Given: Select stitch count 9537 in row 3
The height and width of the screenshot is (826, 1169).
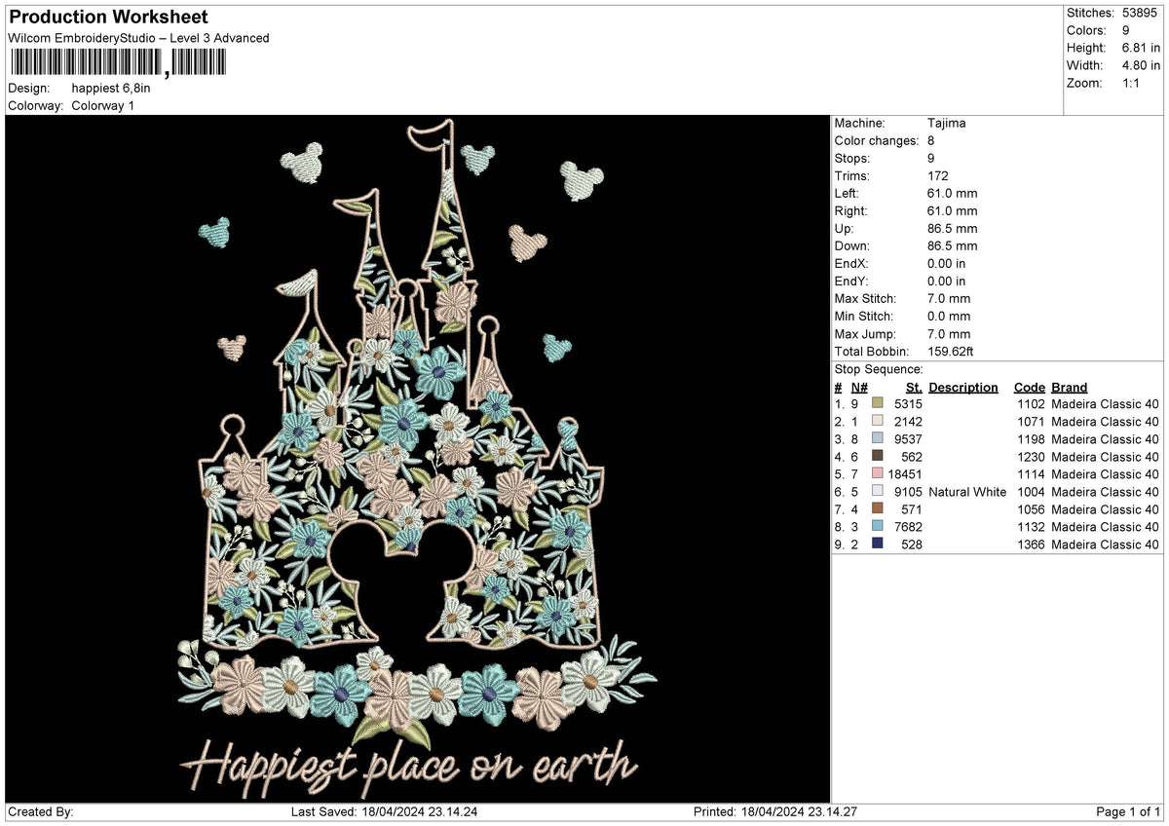Looking at the screenshot, I should click(x=907, y=439).
